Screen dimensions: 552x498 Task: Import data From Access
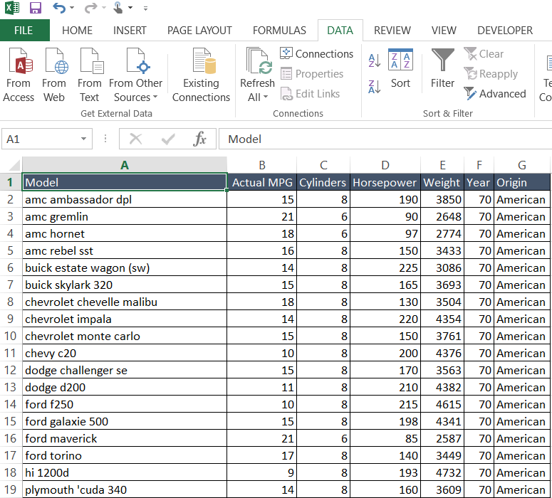click(19, 75)
